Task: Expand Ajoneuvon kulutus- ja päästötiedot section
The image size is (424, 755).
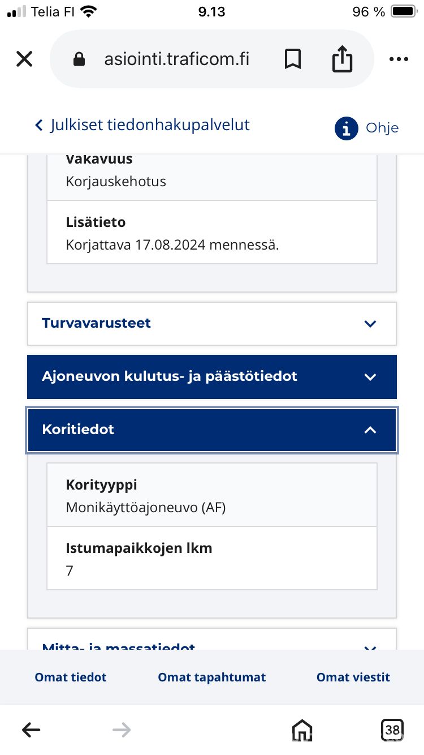Action: [212, 377]
